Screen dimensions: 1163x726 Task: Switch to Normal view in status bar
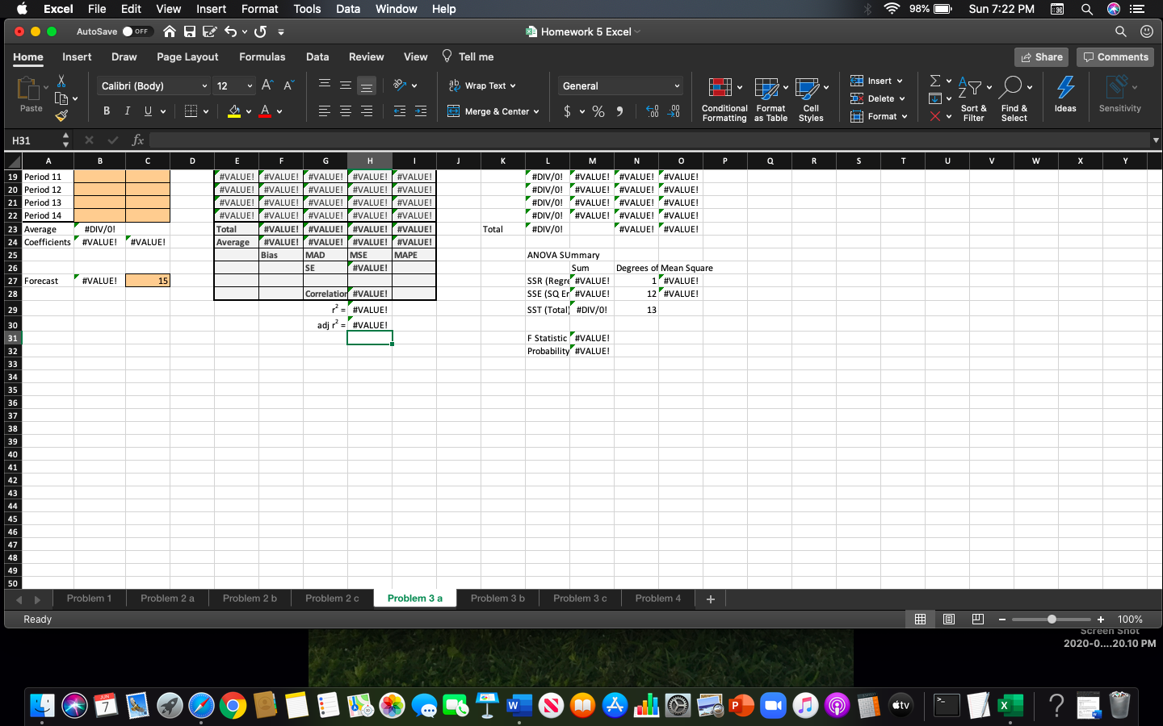coord(920,620)
